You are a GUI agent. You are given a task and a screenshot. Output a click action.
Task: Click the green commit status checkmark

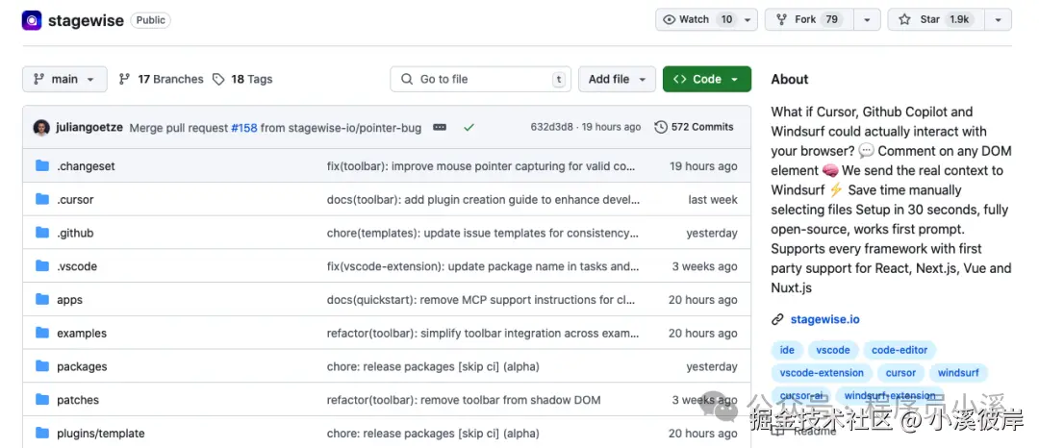(469, 127)
